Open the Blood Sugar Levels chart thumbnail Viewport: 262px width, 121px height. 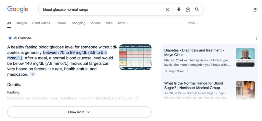tap(135, 57)
